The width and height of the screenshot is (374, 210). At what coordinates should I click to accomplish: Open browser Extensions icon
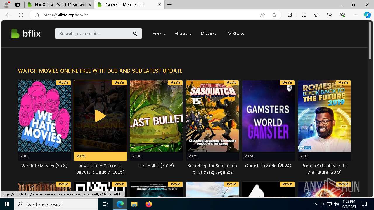point(290,15)
